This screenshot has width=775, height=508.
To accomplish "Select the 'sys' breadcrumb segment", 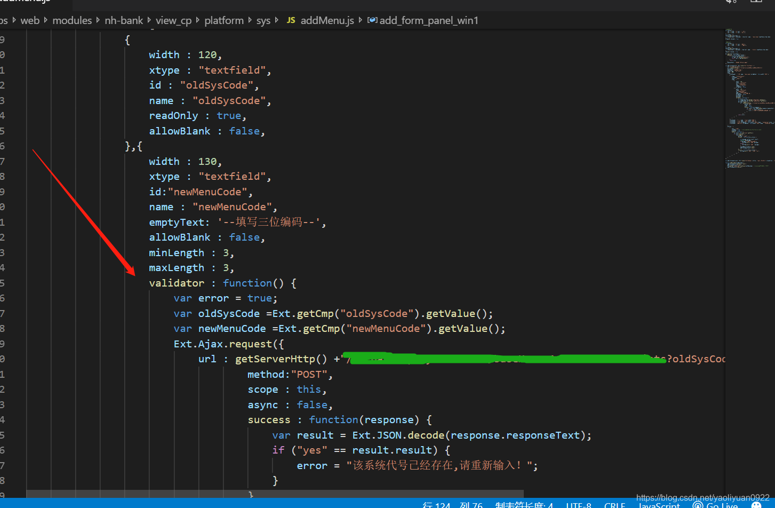I will pyautogui.click(x=263, y=20).
